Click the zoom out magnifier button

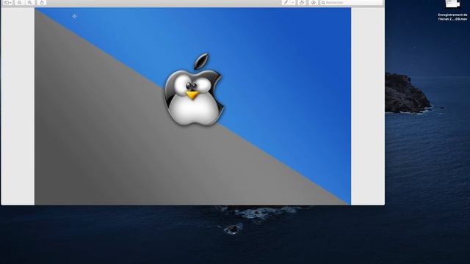coord(20,2)
